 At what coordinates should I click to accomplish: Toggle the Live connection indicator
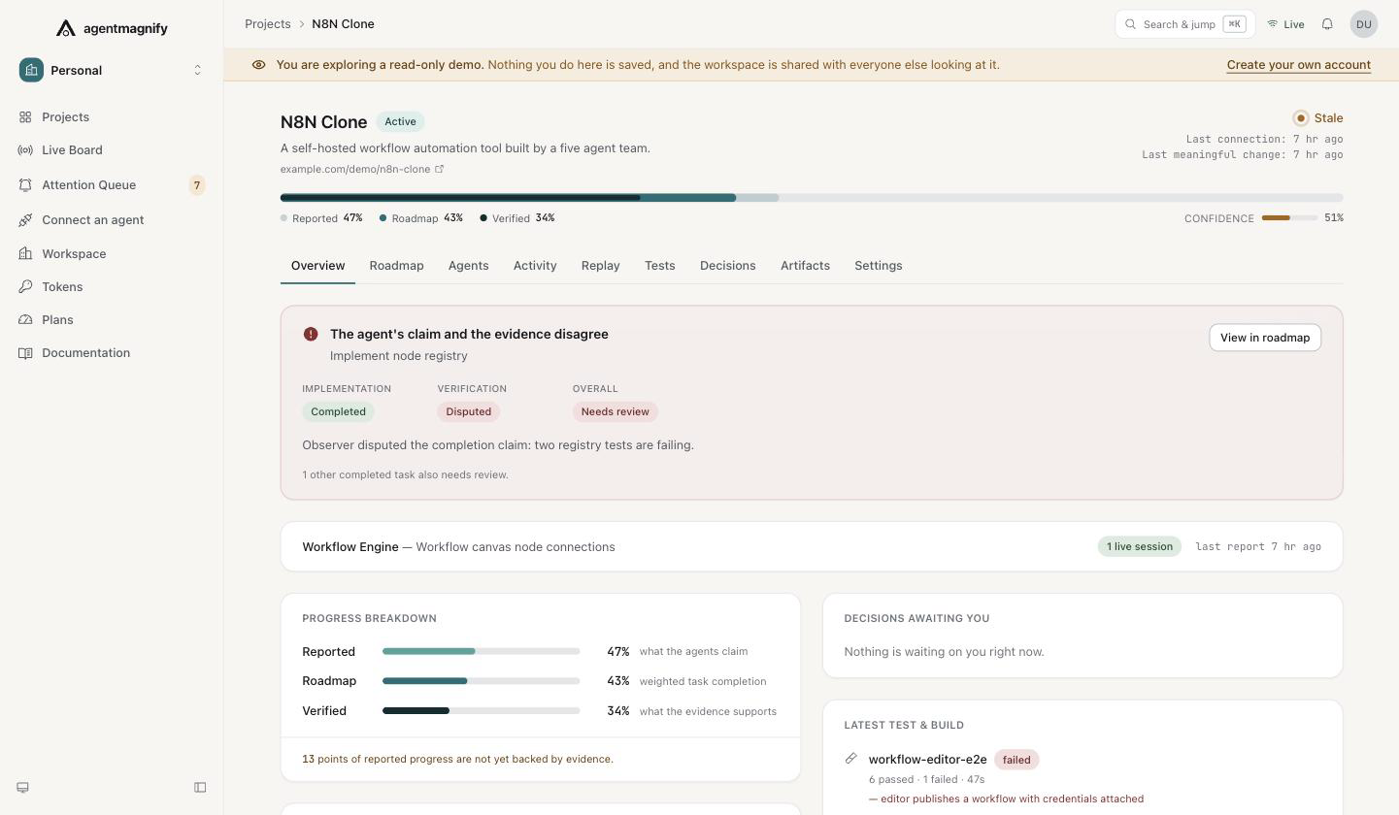pyautogui.click(x=1285, y=24)
